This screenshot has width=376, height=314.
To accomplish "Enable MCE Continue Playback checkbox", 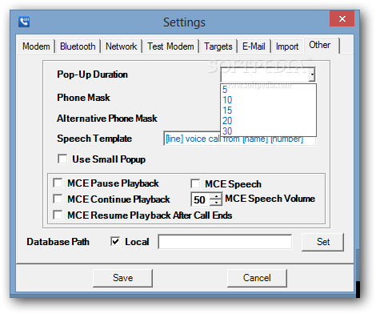I will click(x=58, y=199).
